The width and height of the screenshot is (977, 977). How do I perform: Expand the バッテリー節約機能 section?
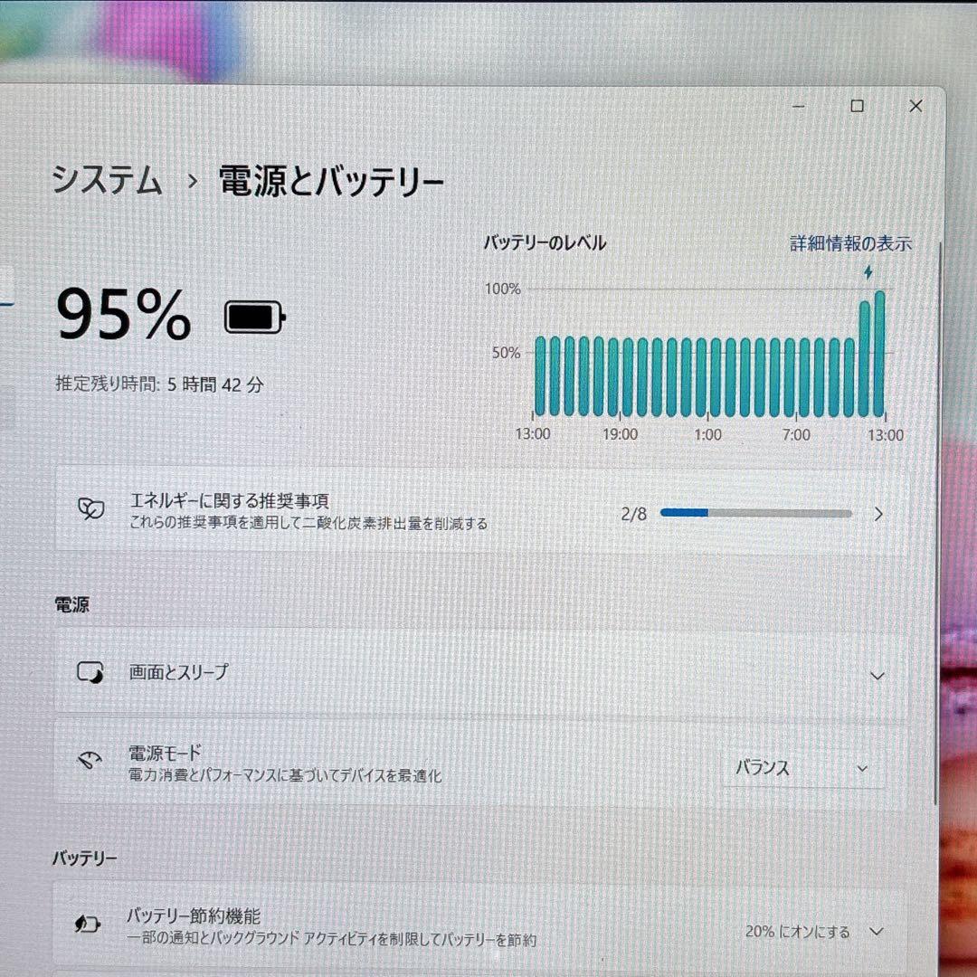(875, 928)
